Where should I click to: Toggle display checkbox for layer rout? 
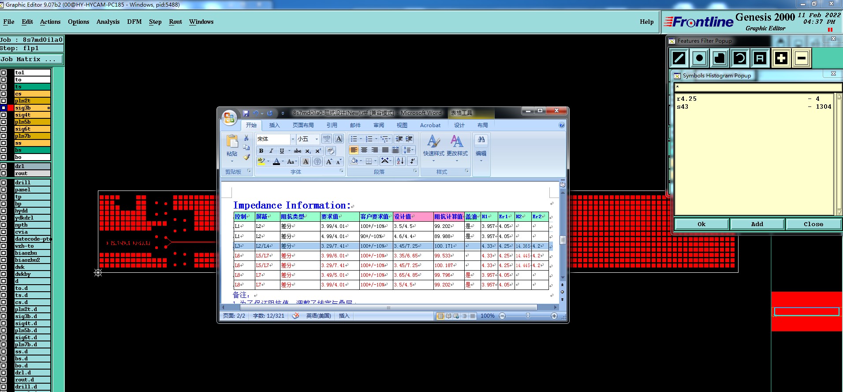4,173
